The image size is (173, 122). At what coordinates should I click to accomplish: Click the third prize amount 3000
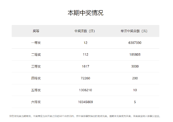(x=135, y=66)
